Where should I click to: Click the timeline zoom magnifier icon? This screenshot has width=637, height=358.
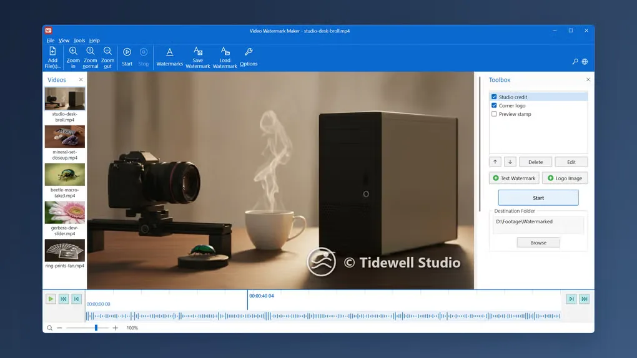(49, 328)
